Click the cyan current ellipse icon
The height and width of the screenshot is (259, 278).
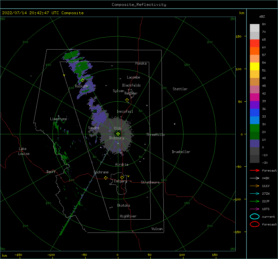pyautogui.click(x=255, y=217)
